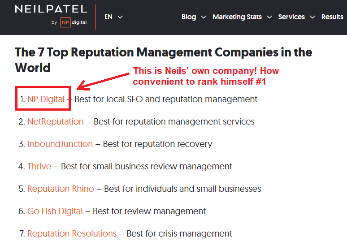Expand the chevron beside Blog
The height and width of the screenshot is (250, 347).
click(204, 17)
